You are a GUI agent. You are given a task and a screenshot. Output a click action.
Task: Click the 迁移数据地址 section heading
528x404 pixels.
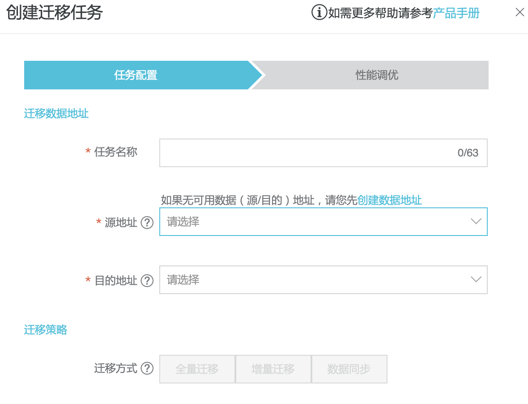56,114
